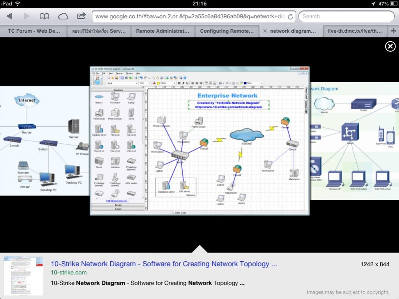Visit the 10-strike.com source link
The width and height of the screenshot is (399, 299).
coord(69,273)
